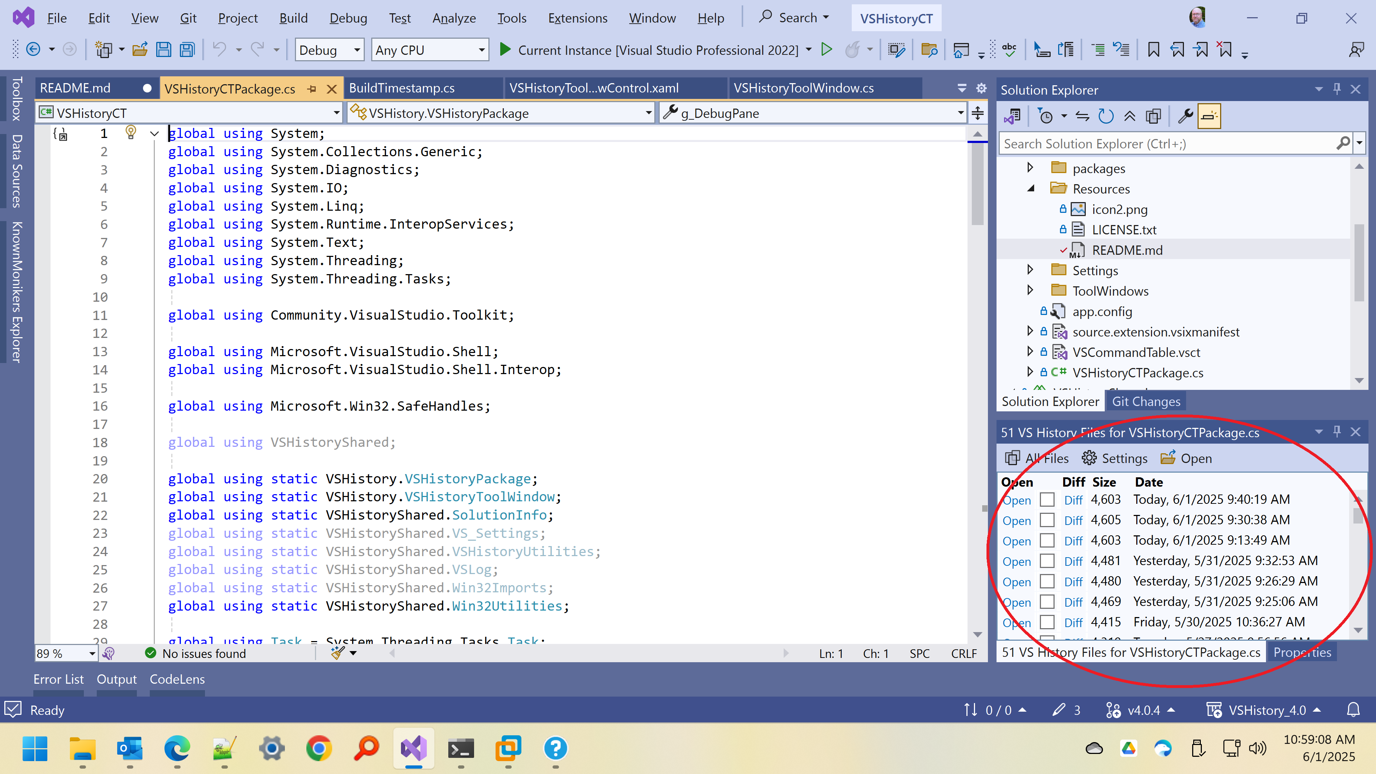Check the box next to the 4,603 history file
This screenshot has height=774, width=1376.
point(1047,500)
